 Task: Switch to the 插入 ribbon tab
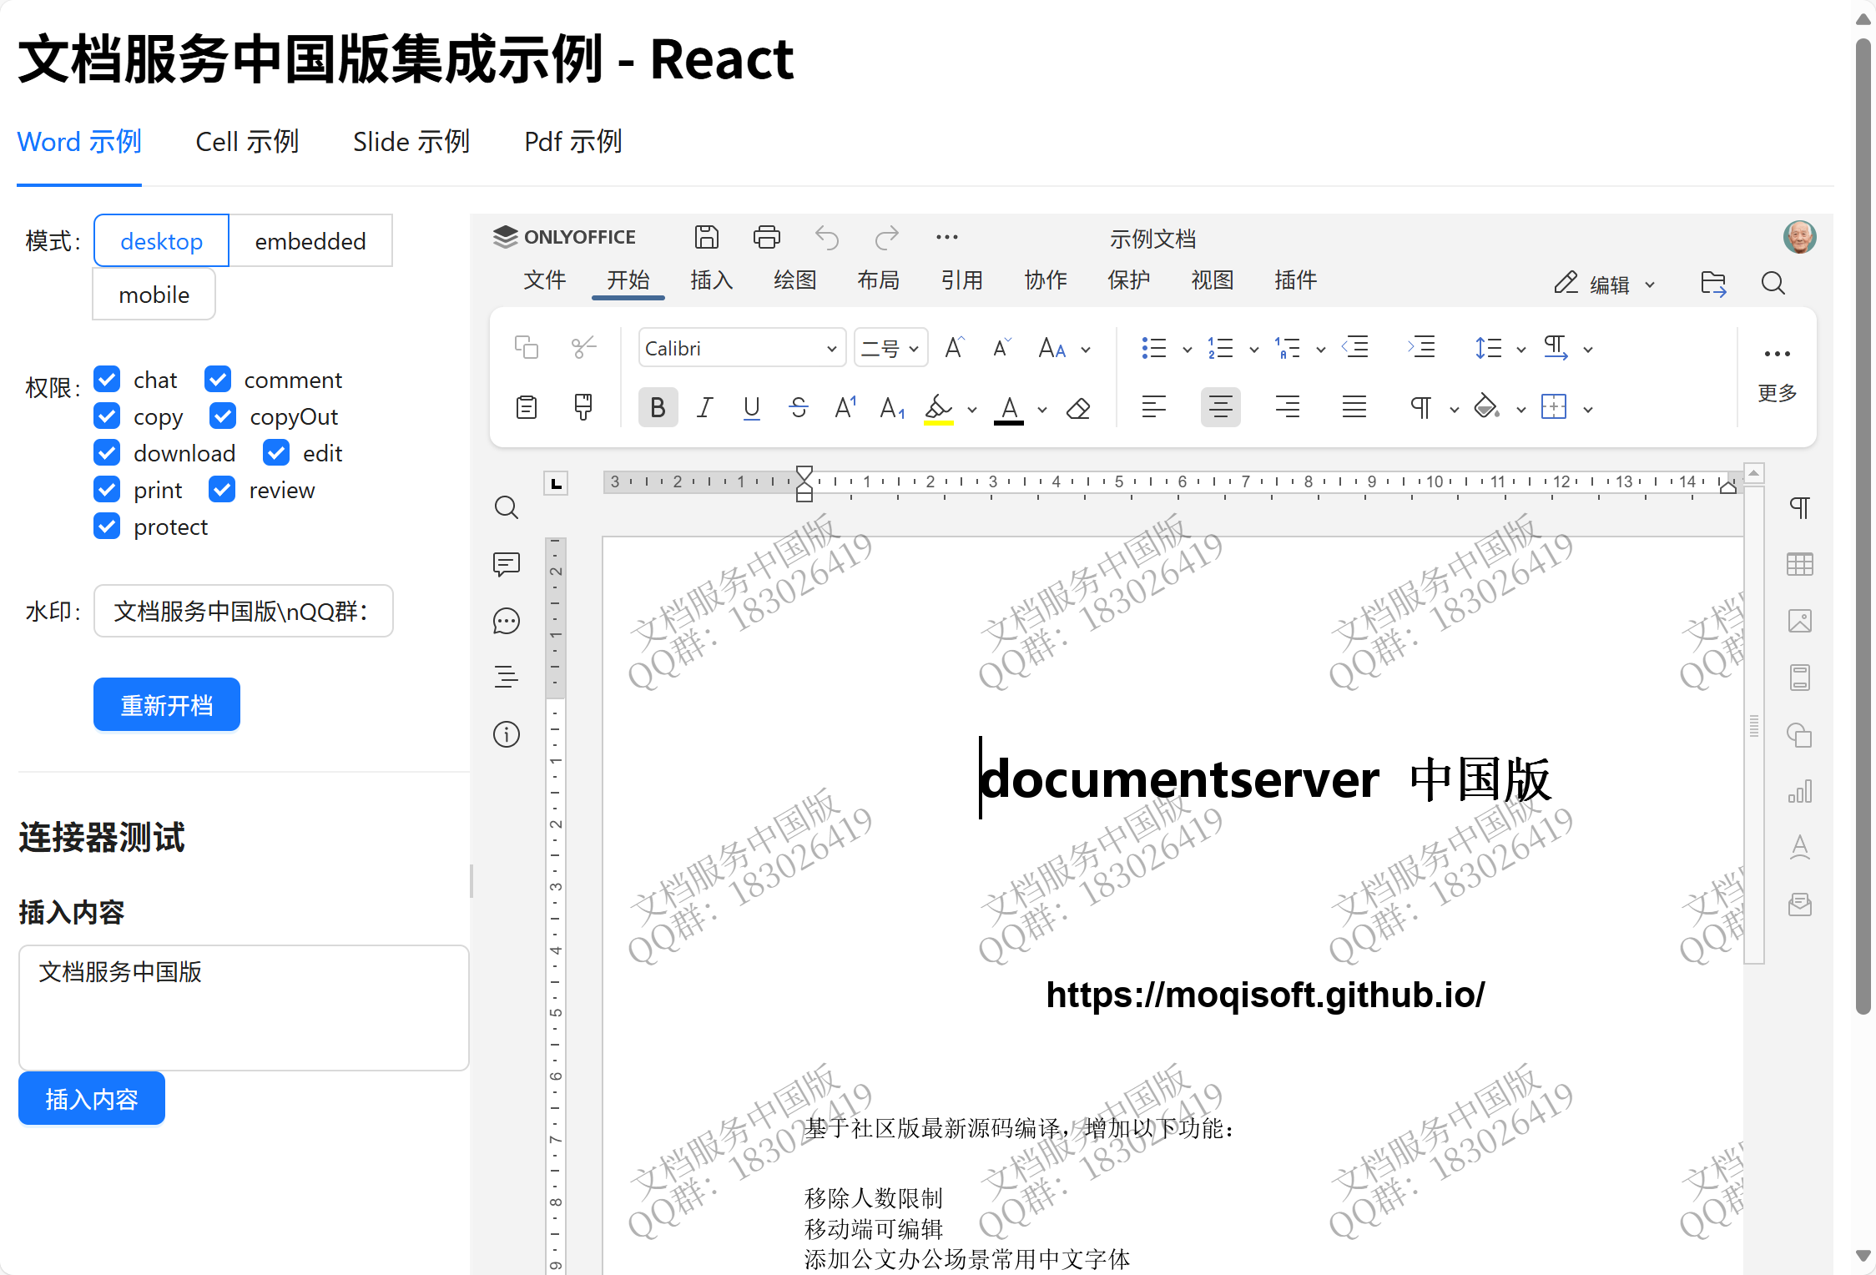pos(711,280)
